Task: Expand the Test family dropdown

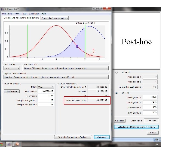Action: [12, 68]
